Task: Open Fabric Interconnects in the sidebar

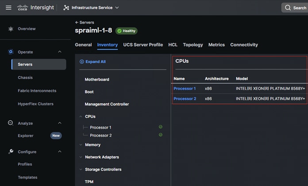Action: click(37, 91)
